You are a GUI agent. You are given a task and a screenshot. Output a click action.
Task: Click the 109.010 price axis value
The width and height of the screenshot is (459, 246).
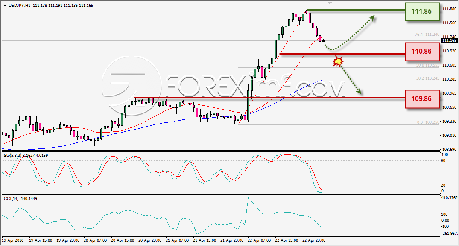tap(449, 135)
